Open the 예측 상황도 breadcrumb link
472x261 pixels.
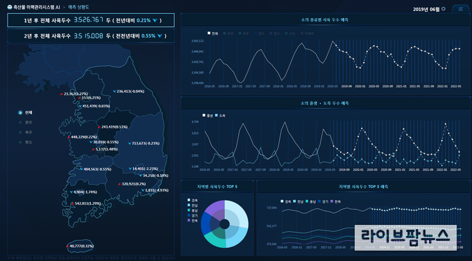(x=78, y=7)
